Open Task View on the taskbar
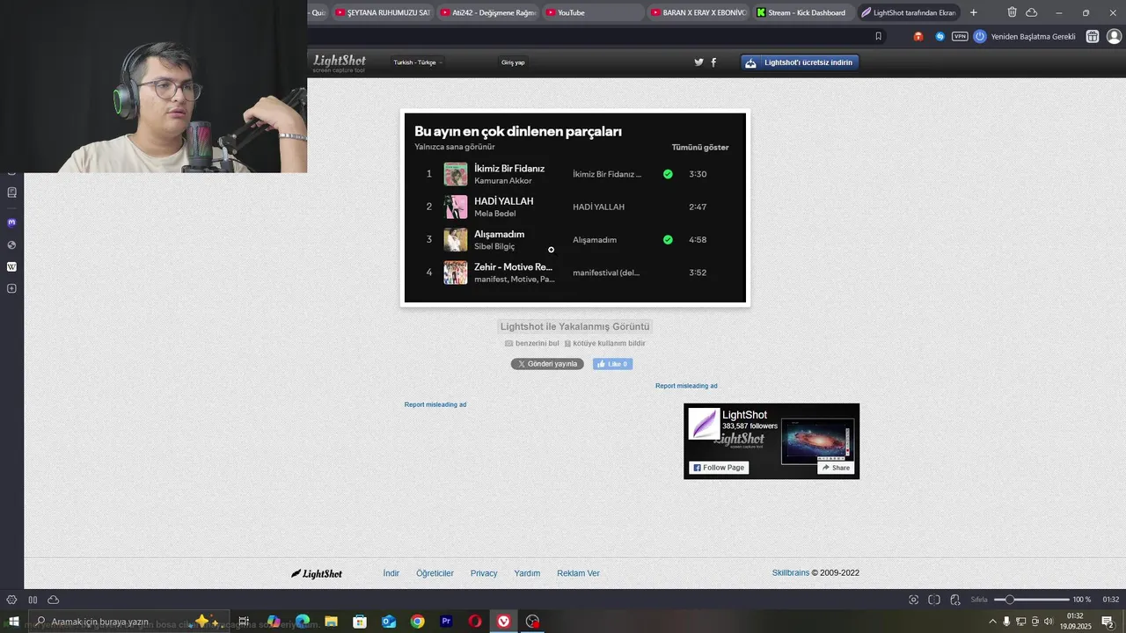The height and width of the screenshot is (633, 1126). [x=244, y=622]
